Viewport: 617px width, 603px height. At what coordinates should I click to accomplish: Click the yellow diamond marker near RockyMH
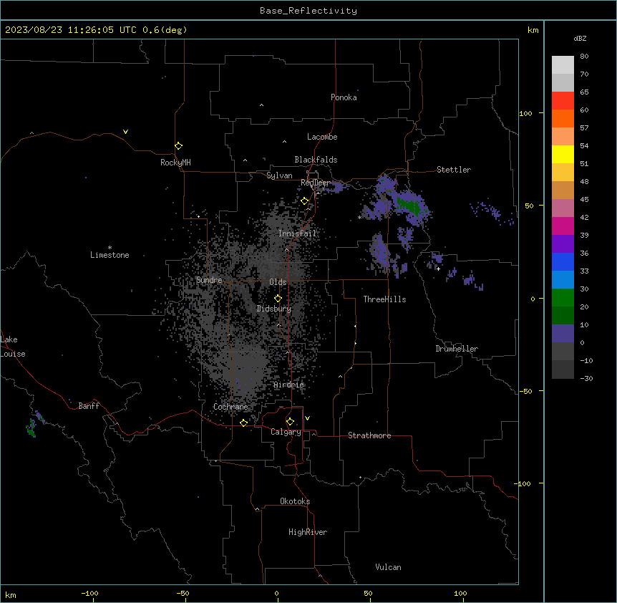(179, 146)
